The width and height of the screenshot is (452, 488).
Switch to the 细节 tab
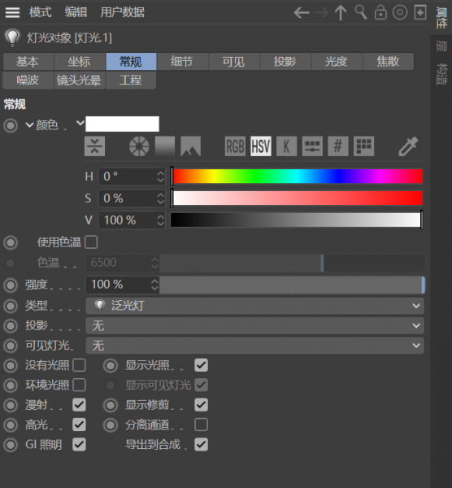click(x=182, y=62)
